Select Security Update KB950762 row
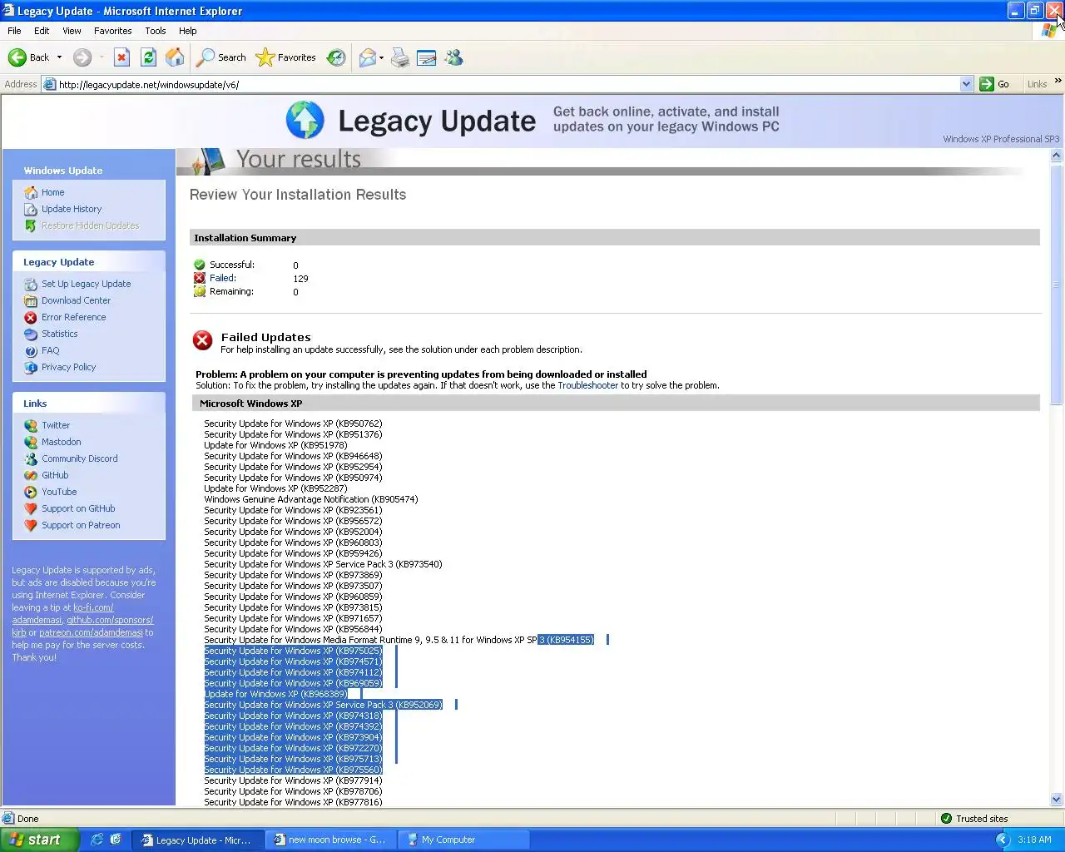This screenshot has height=852, width=1065. point(293,424)
